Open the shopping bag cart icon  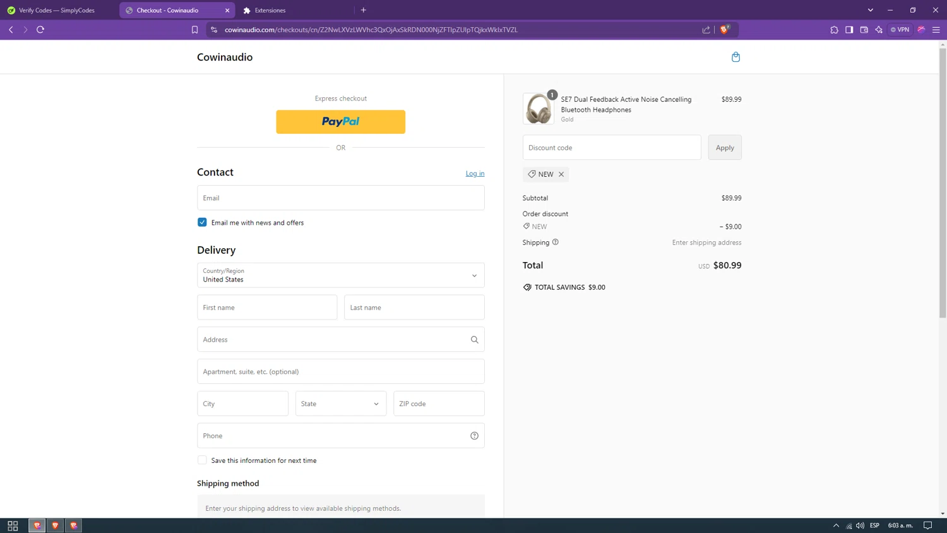coord(736,57)
